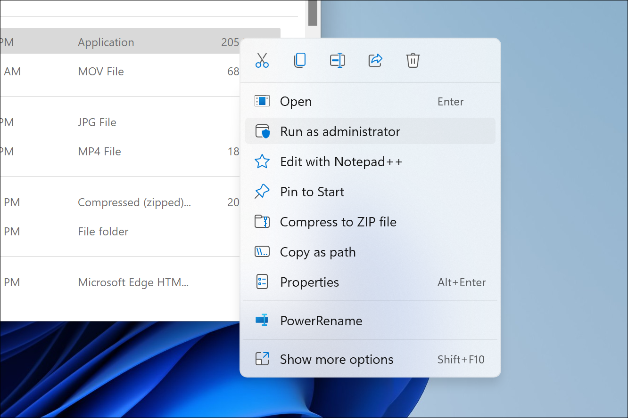This screenshot has width=628, height=418.
Task: Click the Notepad++ star icon
Action: pyautogui.click(x=262, y=161)
